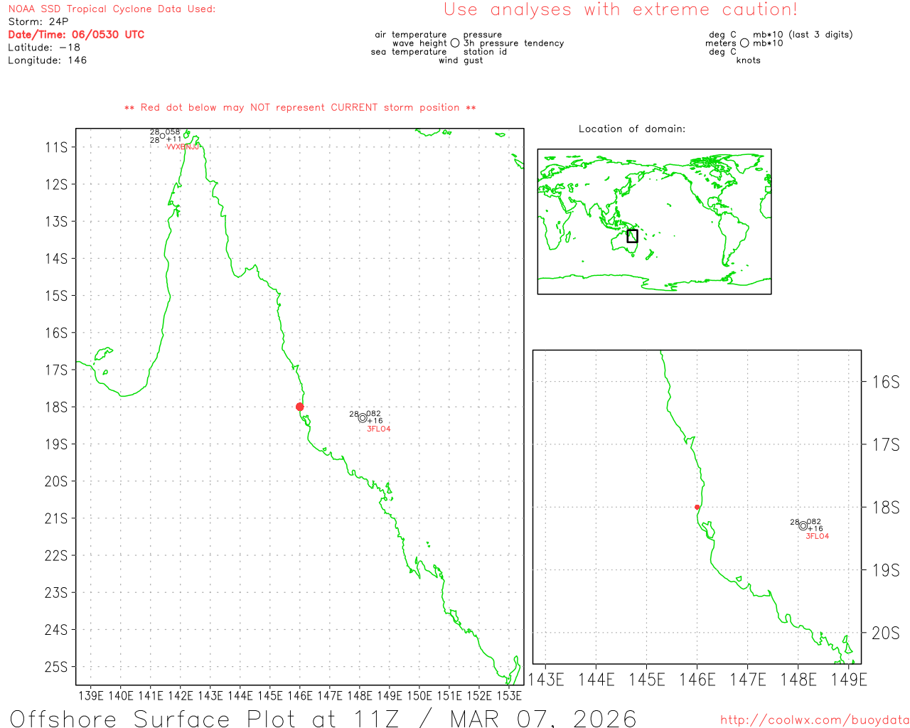
Task: Click the 'Longitude: 146' line
Action: [48, 60]
